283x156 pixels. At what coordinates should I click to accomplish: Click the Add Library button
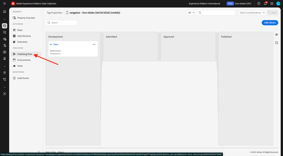[x=270, y=23]
